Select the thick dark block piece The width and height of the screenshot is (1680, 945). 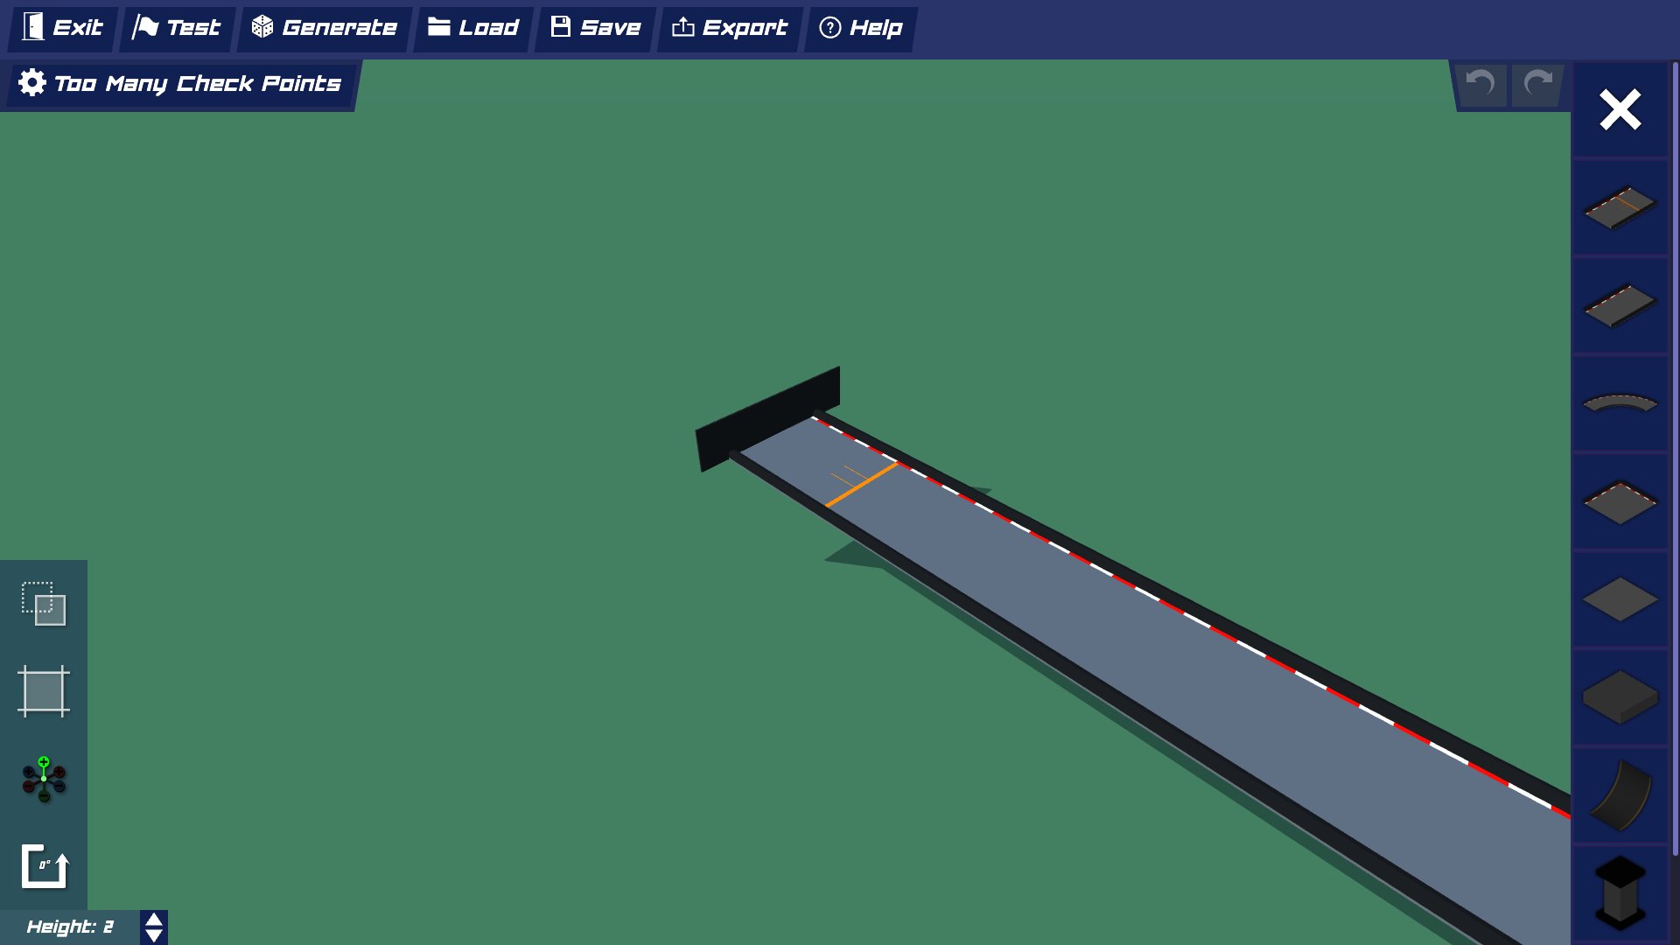click(1620, 697)
